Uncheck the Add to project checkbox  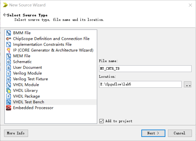tap(101, 121)
